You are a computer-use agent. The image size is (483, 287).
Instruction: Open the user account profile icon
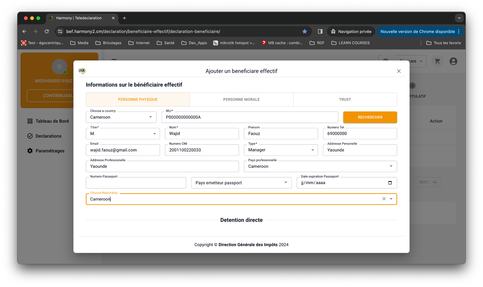point(453,61)
